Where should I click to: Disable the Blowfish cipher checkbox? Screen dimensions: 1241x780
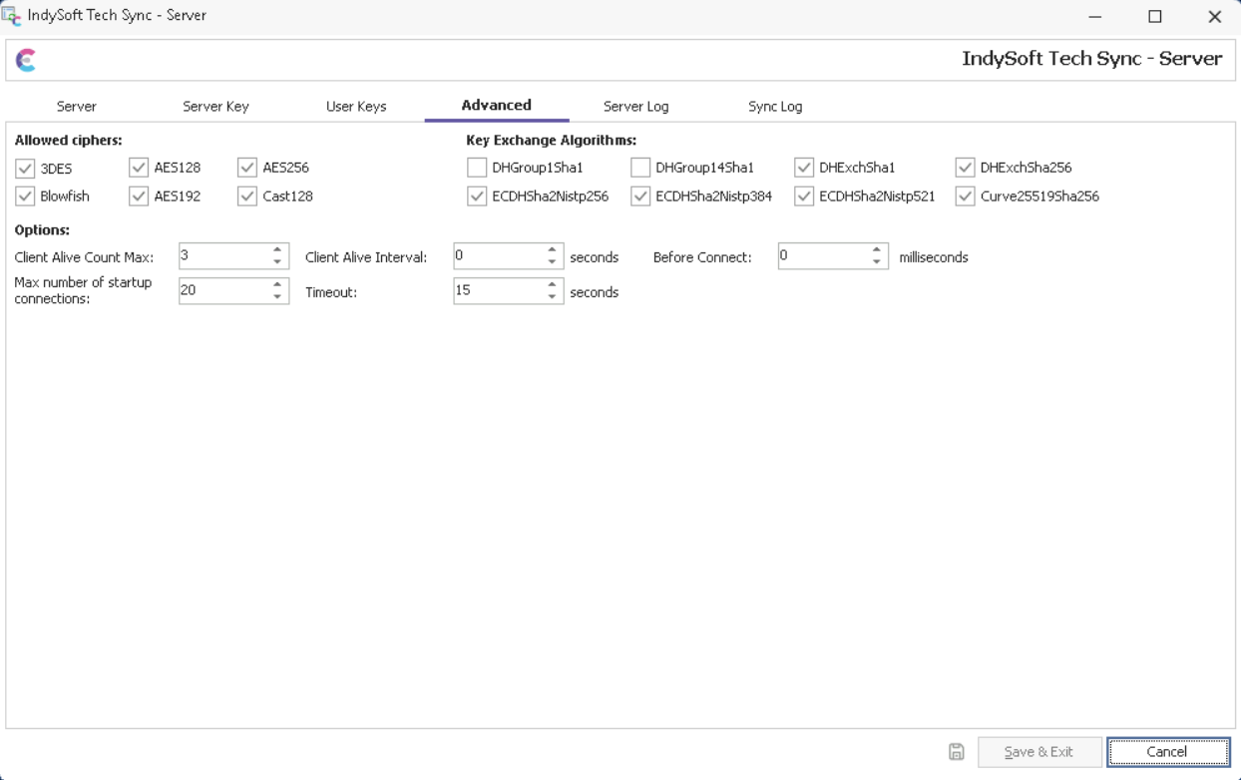coord(25,196)
